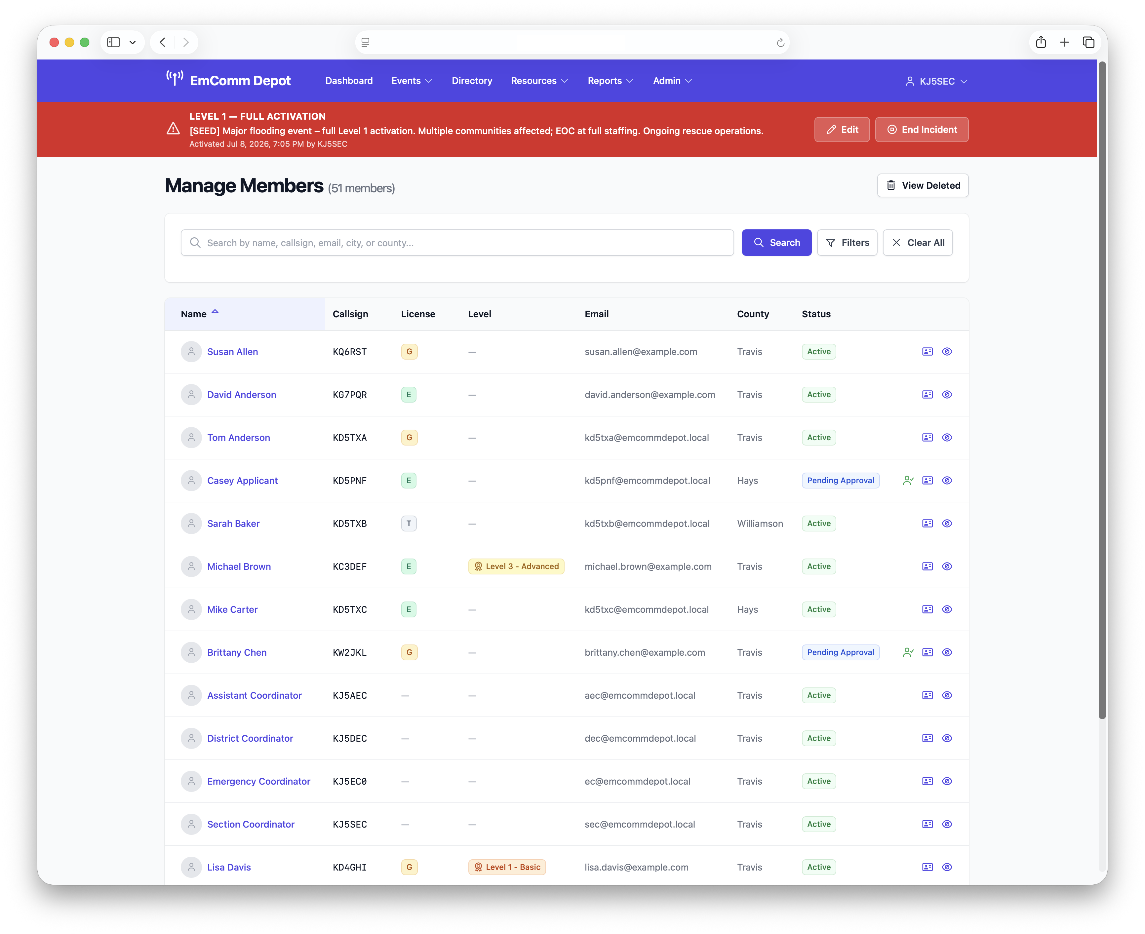1145x934 pixels.
Task: View Mike Carter's profile via eye icon
Action: (947, 609)
